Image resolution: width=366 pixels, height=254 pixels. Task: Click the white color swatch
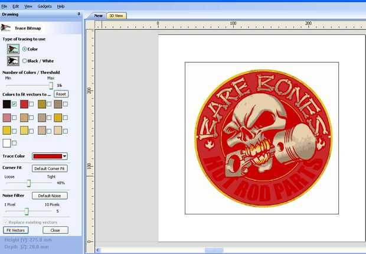point(6,143)
